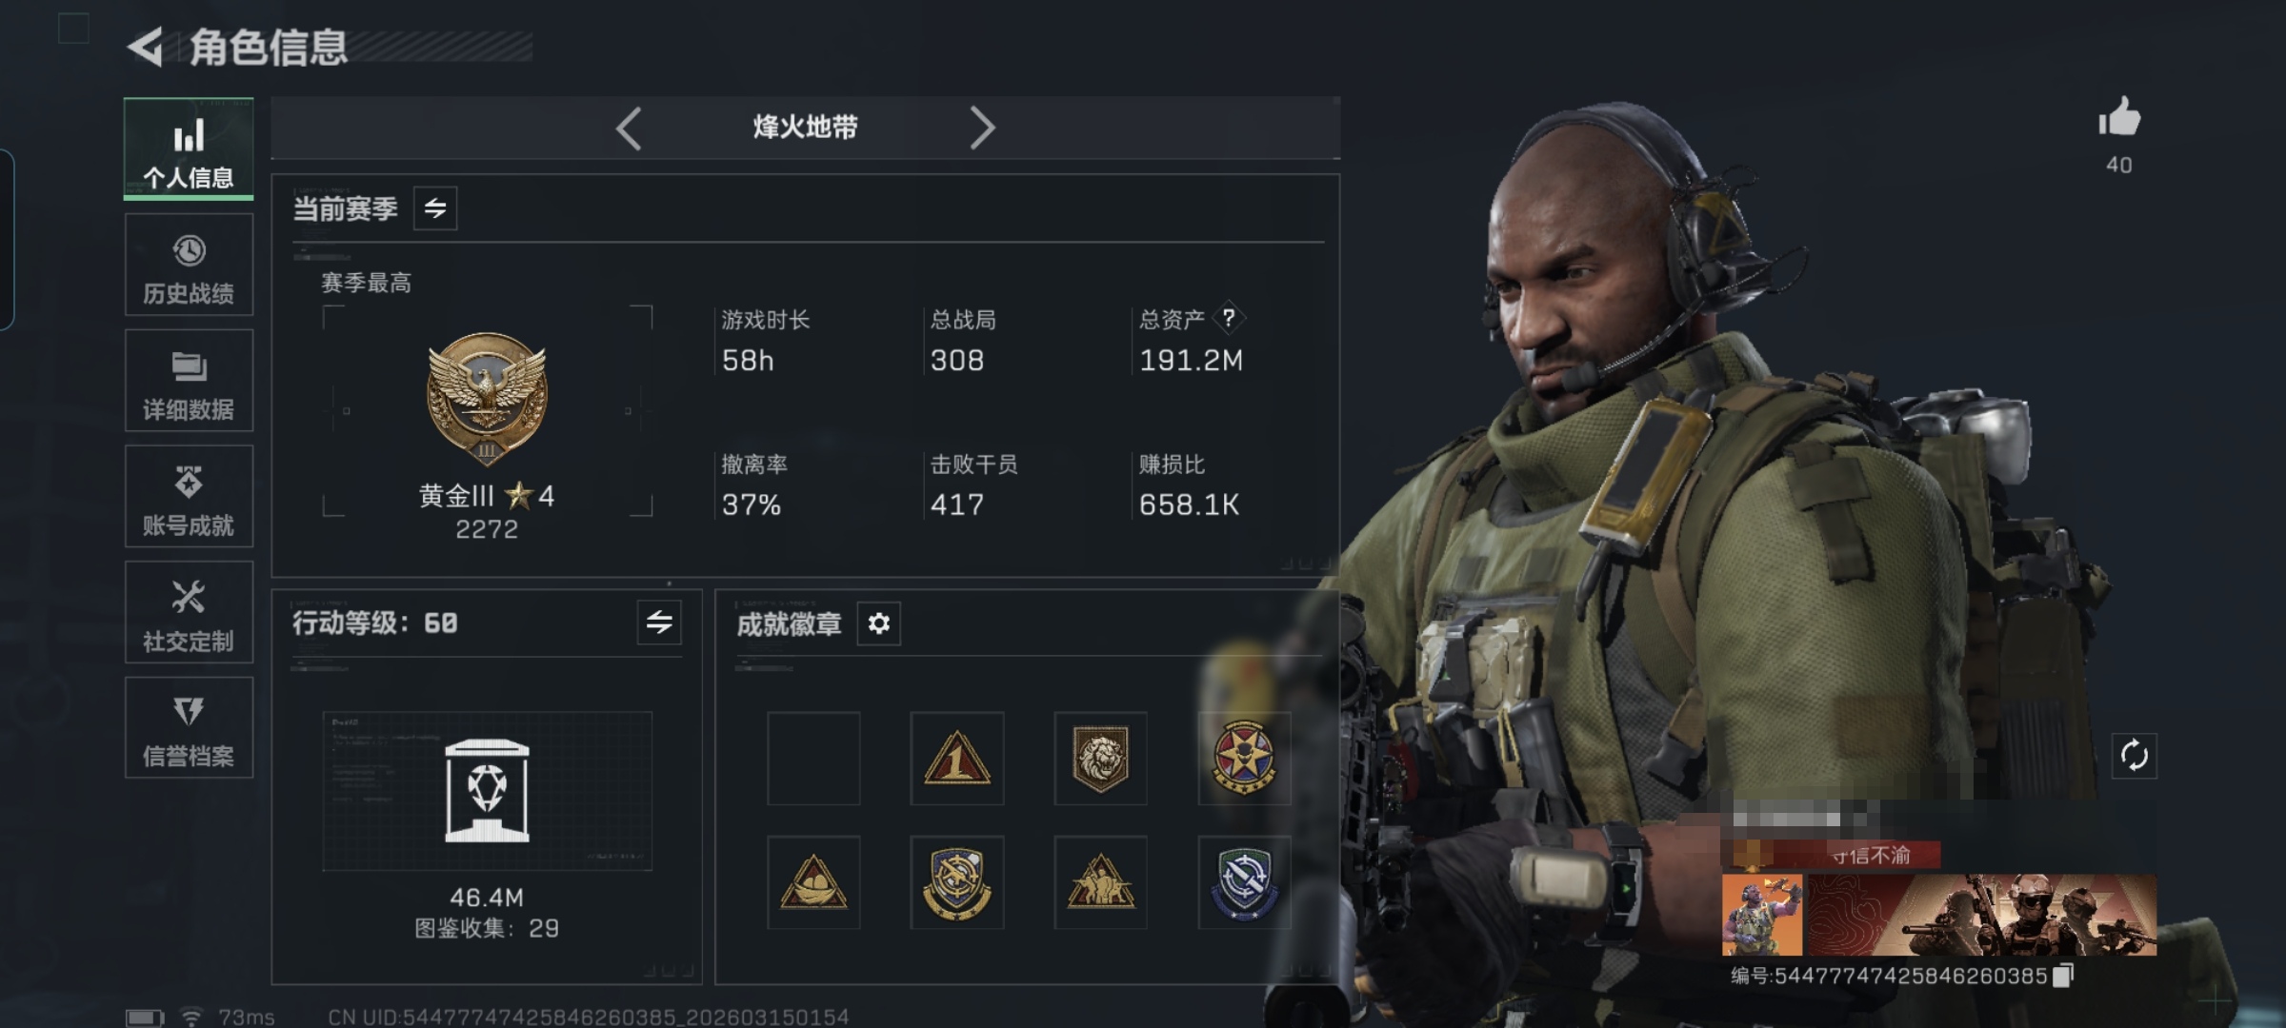2286x1028 pixels.
Task: Open the 社交定制 sidebar button
Action: pos(189,612)
